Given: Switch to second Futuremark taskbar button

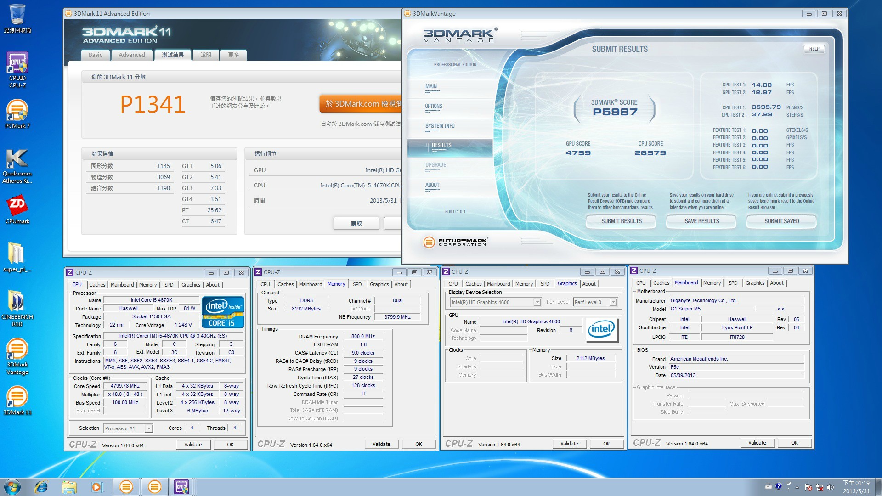Looking at the screenshot, I should coord(154,487).
